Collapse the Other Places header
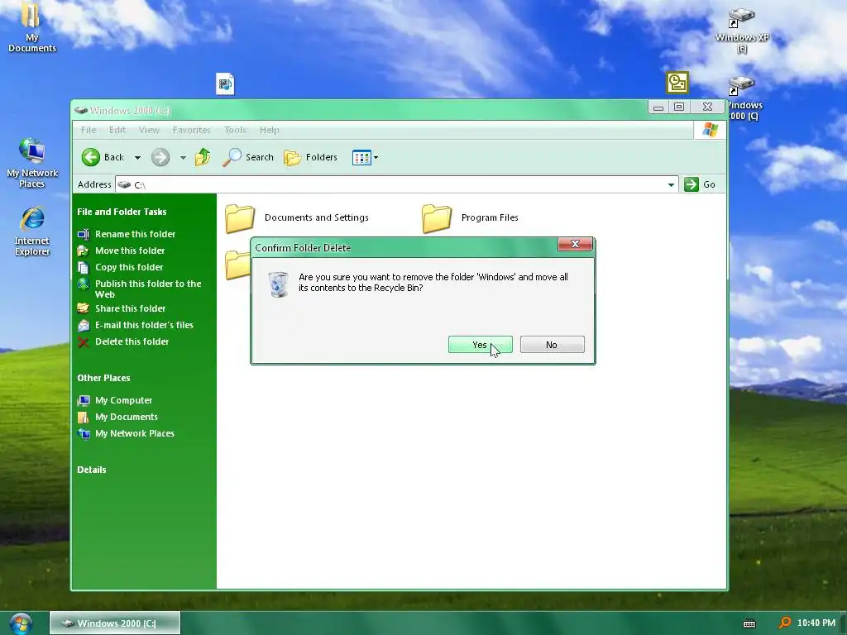Image resolution: width=847 pixels, height=635 pixels. tap(103, 378)
